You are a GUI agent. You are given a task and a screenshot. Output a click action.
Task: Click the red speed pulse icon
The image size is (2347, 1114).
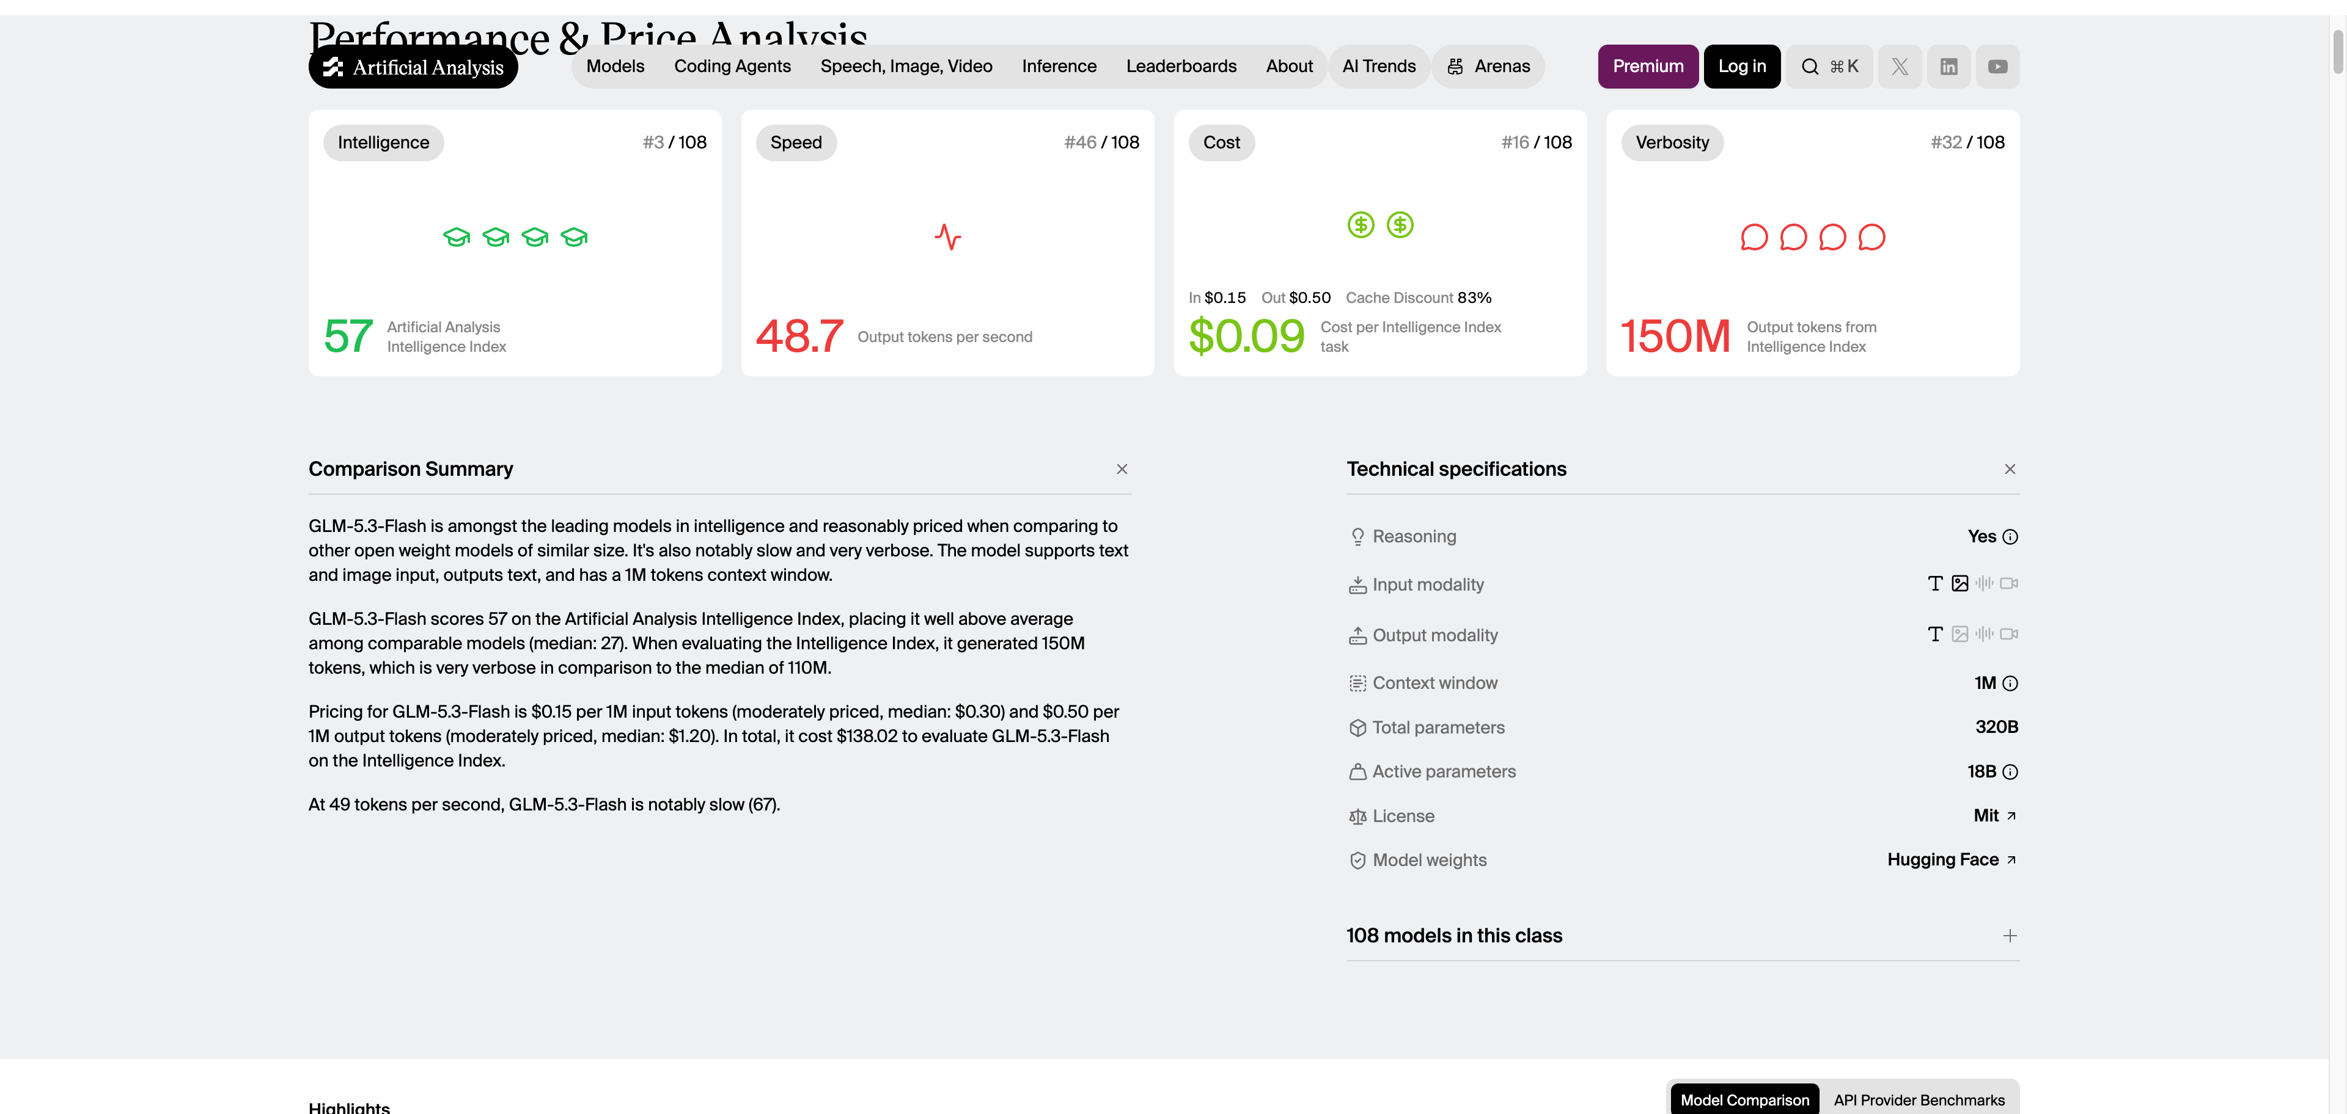click(947, 238)
